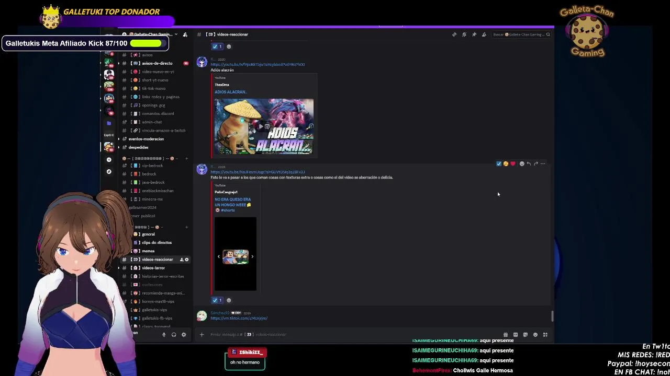
Task: Add the red heart quick reaction
Action: (x=513, y=164)
